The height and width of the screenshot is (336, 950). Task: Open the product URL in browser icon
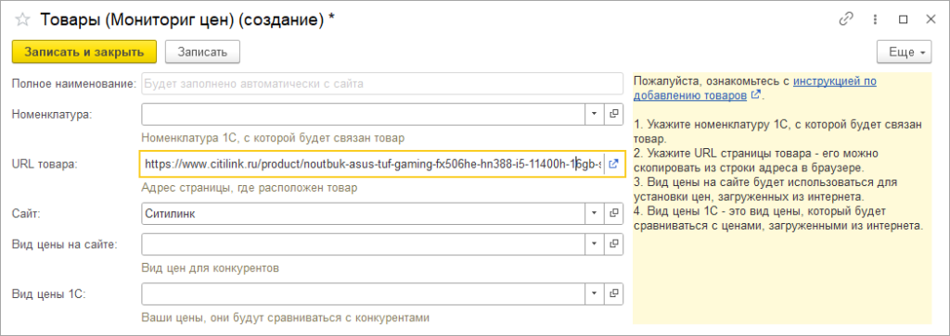coord(614,163)
